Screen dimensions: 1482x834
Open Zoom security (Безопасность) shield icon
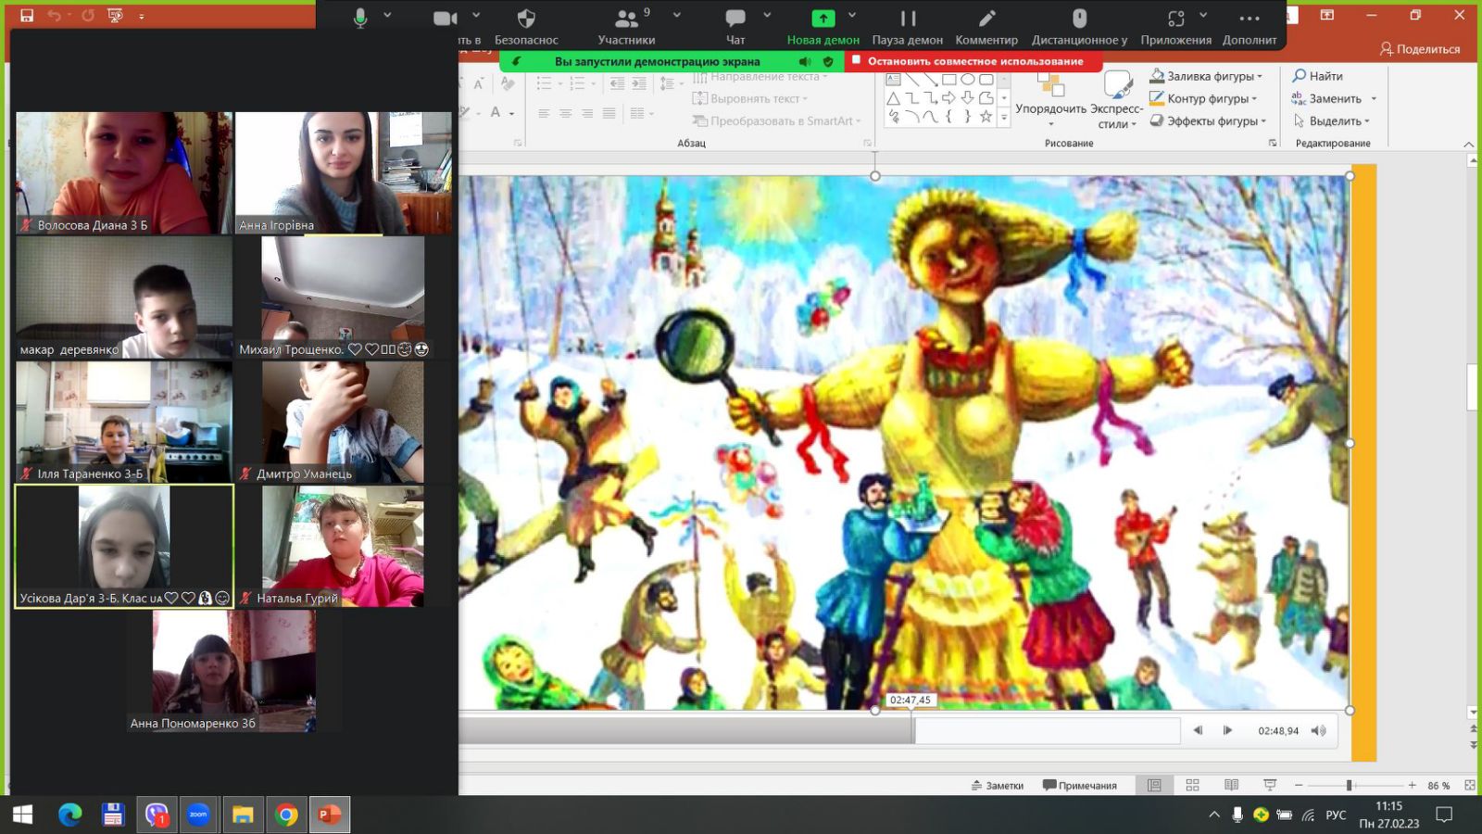(526, 18)
